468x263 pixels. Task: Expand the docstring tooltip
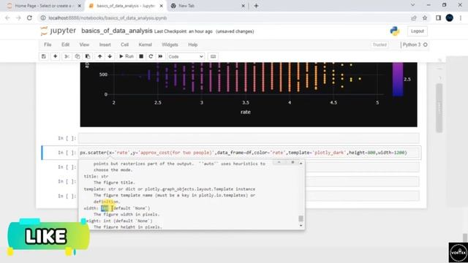(x=279, y=162)
